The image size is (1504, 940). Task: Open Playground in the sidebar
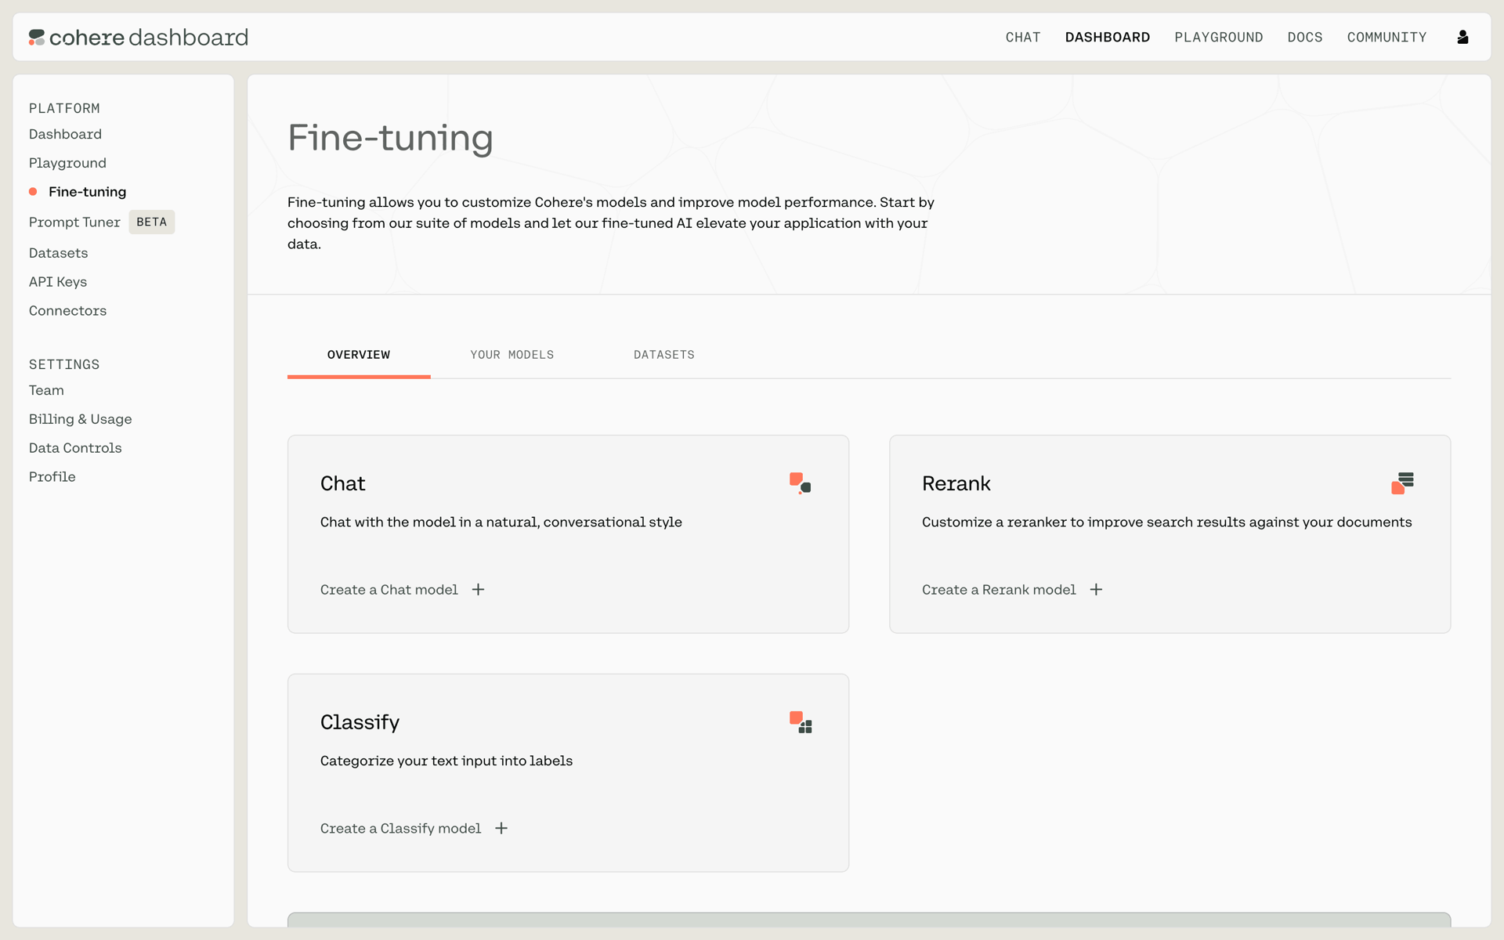coord(67,163)
